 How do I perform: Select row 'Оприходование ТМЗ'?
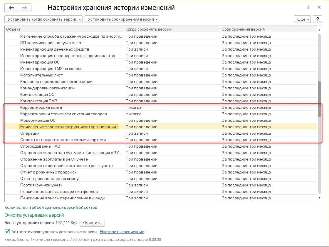point(161,146)
